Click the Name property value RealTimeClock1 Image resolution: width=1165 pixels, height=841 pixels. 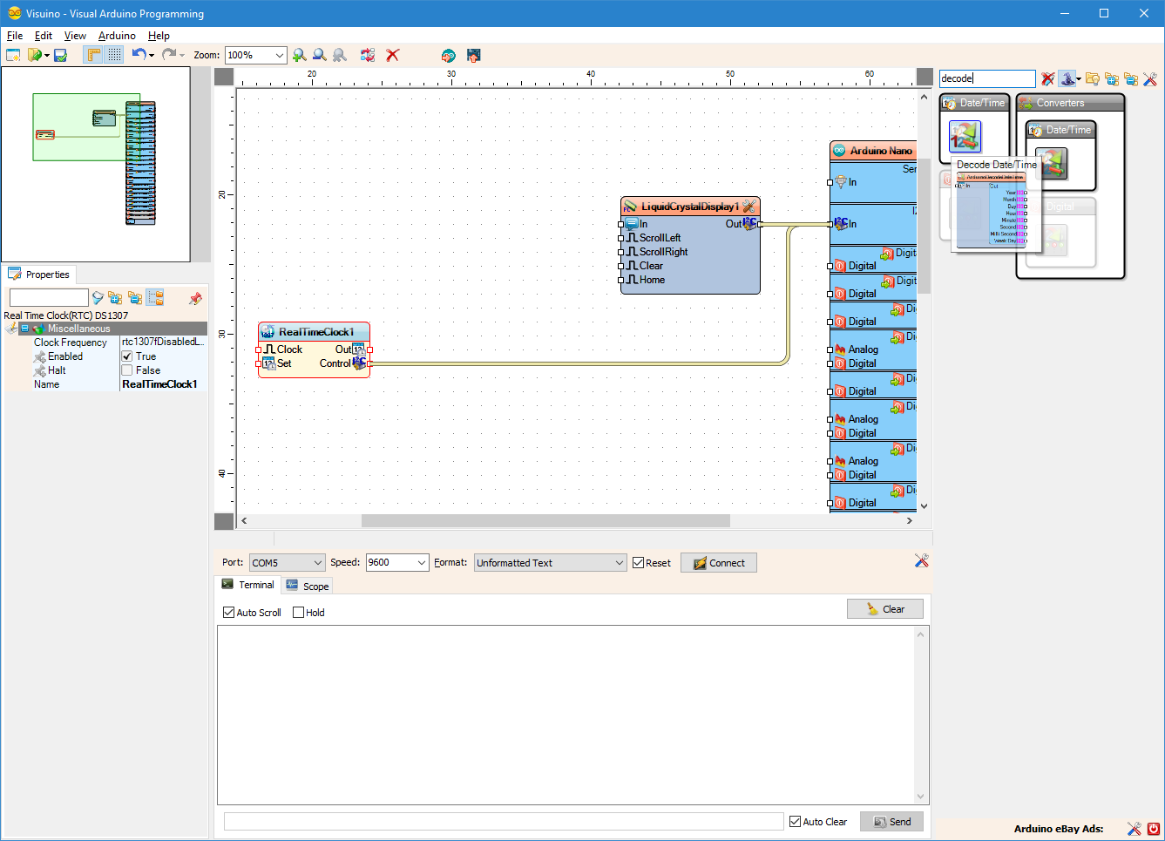(163, 384)
